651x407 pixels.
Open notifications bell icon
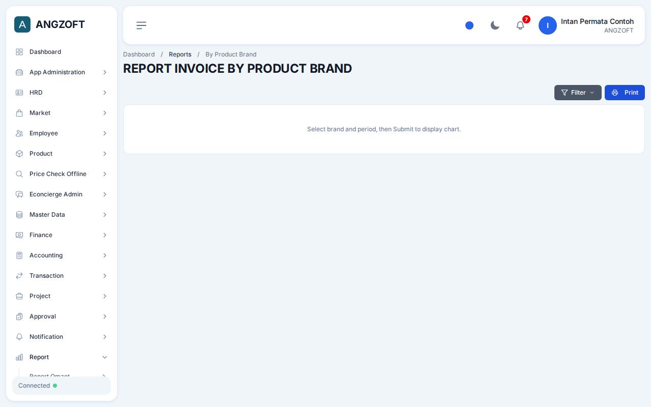520,25
